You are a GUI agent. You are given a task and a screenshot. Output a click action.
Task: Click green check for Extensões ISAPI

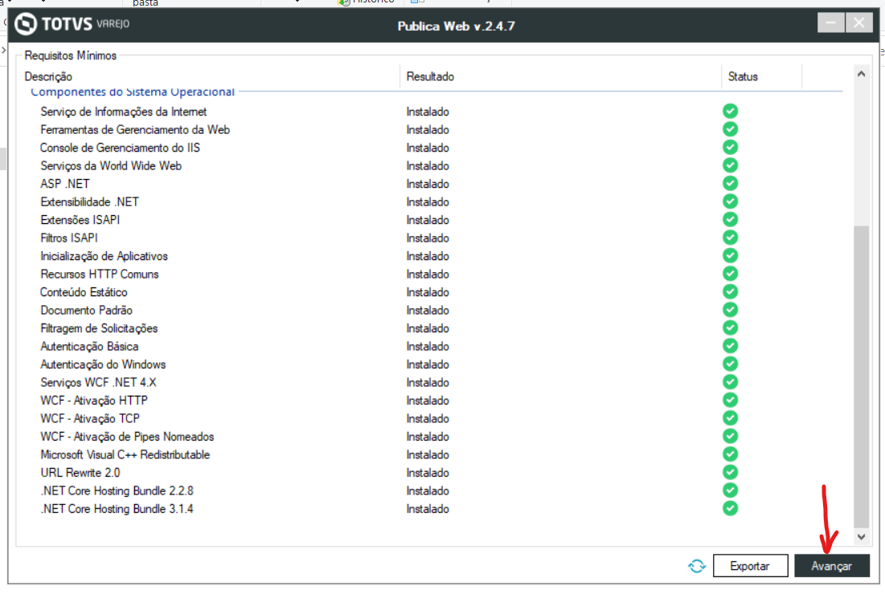click(731, 219)
